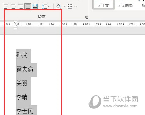Open line spacing dropdown arrow
This screenshot has width=145, height=115.
[49, 7]
